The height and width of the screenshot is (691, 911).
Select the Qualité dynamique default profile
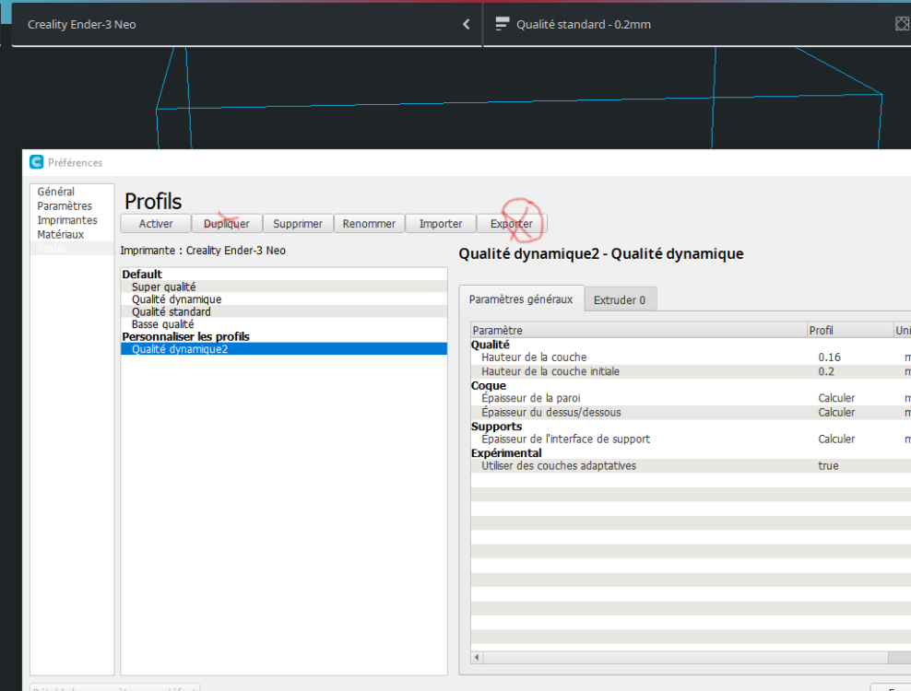[x=284, y=299]
